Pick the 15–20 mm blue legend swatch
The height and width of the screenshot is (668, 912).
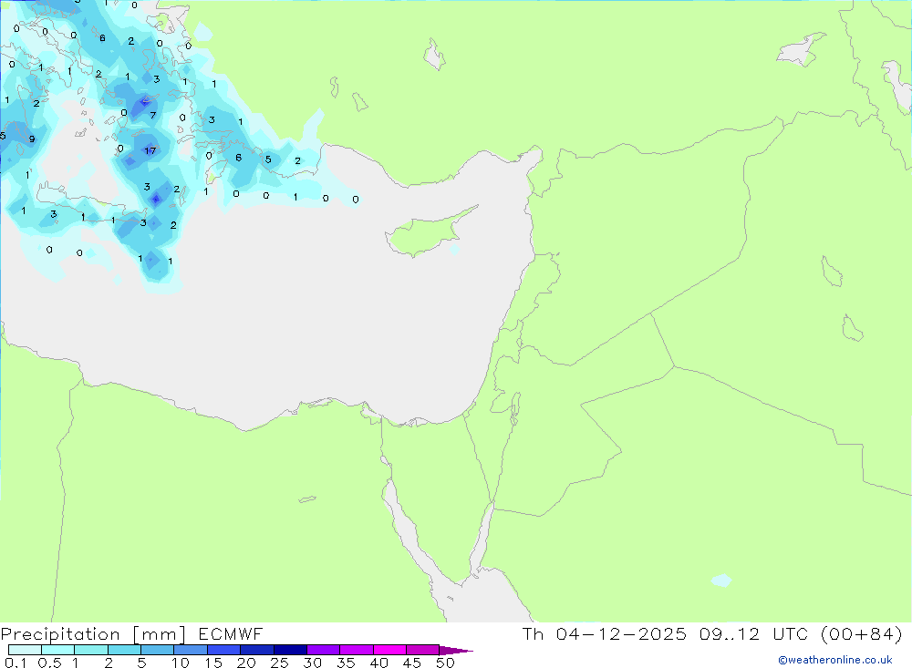(223, 650)
